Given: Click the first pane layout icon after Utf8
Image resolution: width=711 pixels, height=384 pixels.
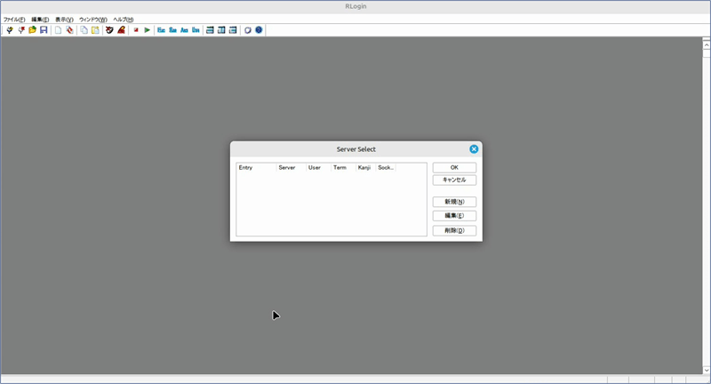Looking at the screenshot, I should pyautogui.click(x=210, y=30).
